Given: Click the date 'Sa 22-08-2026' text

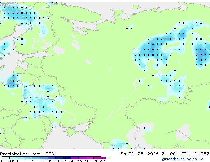Looking at the screenshot, I should click(x=139, y=154).
